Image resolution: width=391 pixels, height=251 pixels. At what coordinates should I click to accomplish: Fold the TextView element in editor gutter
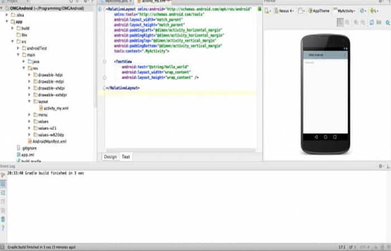tap(105, 61)
